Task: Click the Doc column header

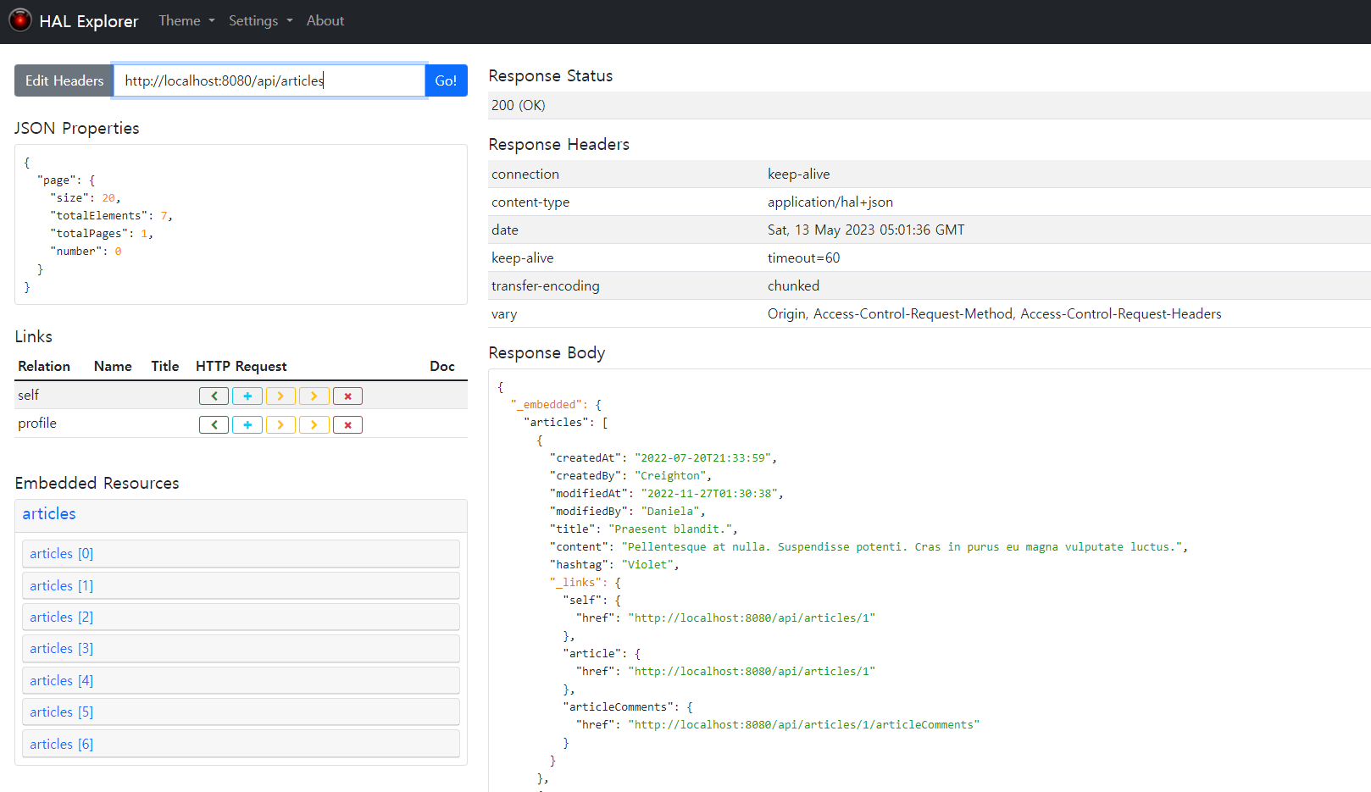Action: 442,366
